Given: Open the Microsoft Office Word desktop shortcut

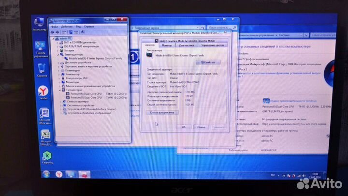Looking at the screenshot, I should coord(44,116).
